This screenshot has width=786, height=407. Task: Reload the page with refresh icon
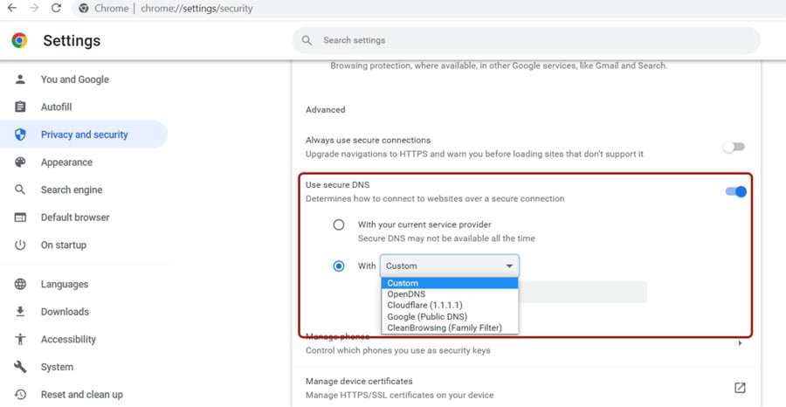pyautogui.click(x=56, y=8)
